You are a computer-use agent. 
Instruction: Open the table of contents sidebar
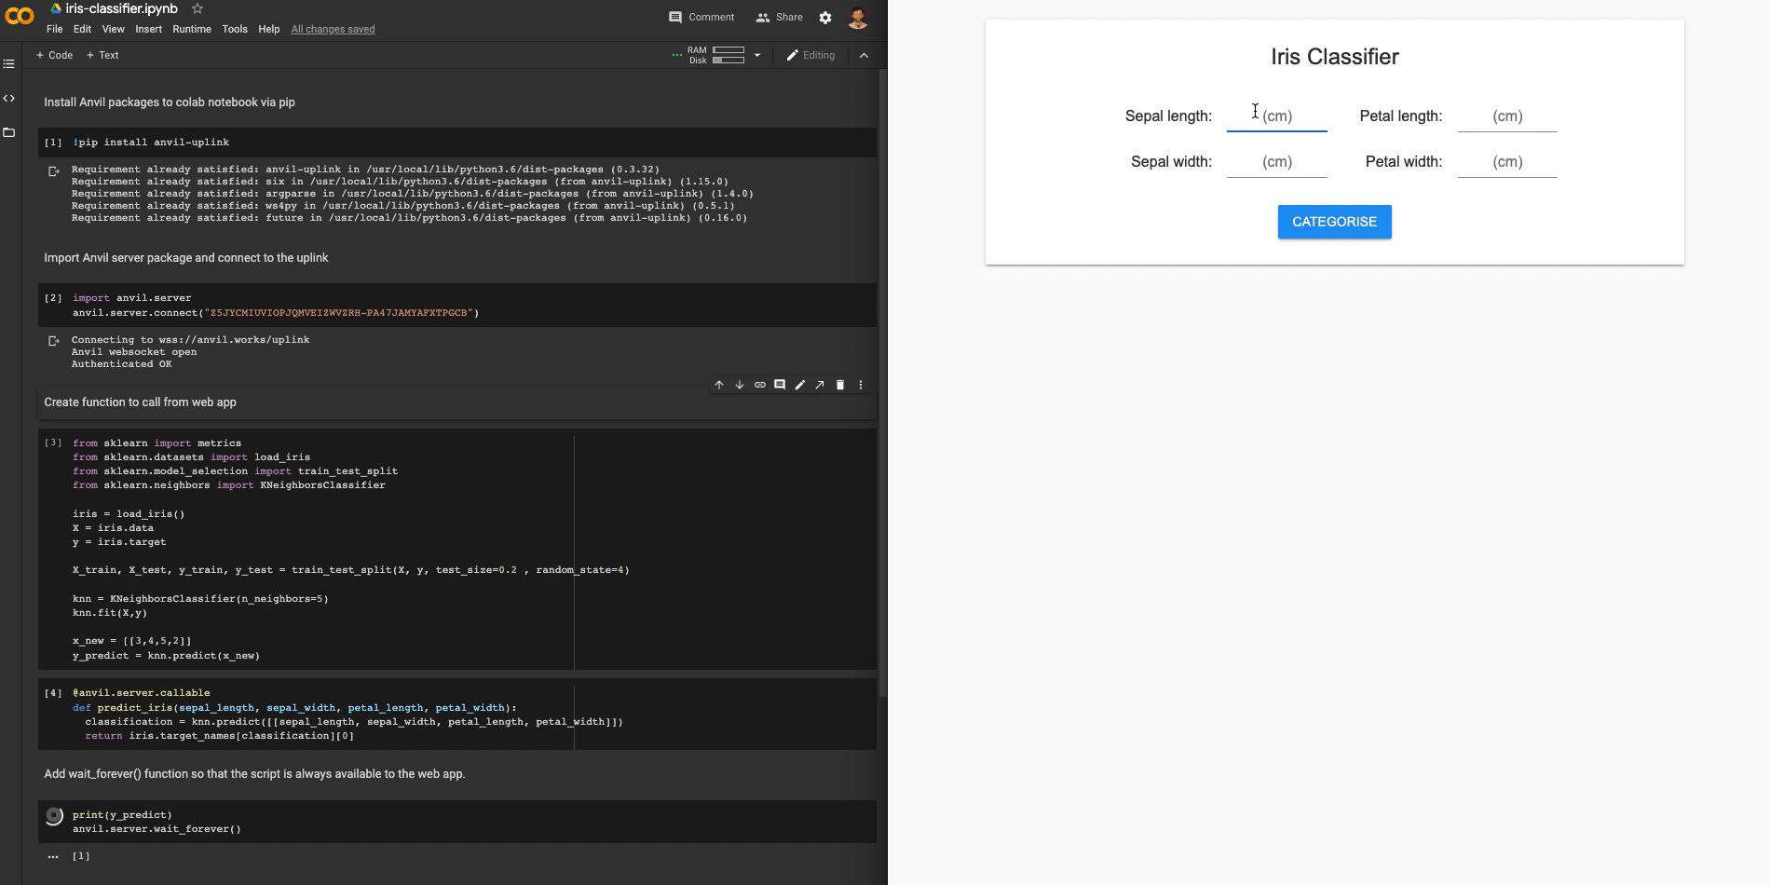pyautogui.click(x=9, y=62)
